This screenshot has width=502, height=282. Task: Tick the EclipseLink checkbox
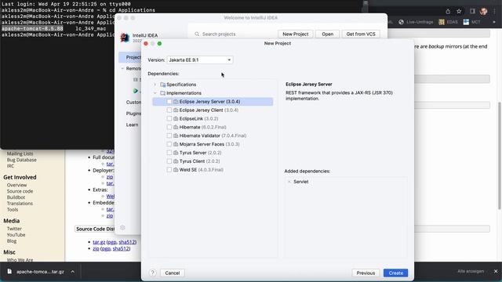[169, 118]
